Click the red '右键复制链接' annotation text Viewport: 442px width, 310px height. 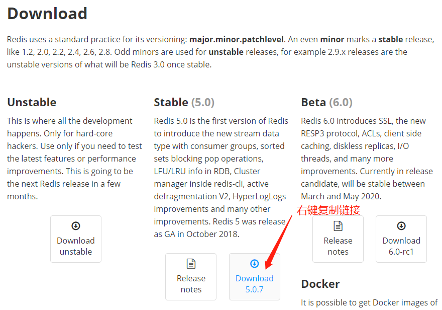(x=328, y=210)
